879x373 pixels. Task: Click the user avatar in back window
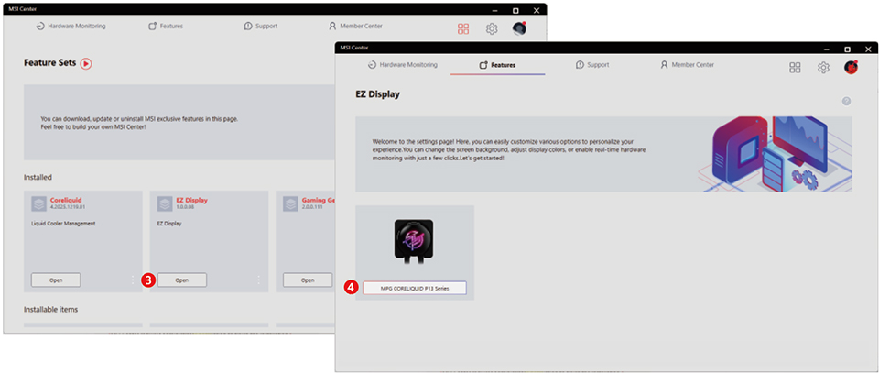click(519, 28)
